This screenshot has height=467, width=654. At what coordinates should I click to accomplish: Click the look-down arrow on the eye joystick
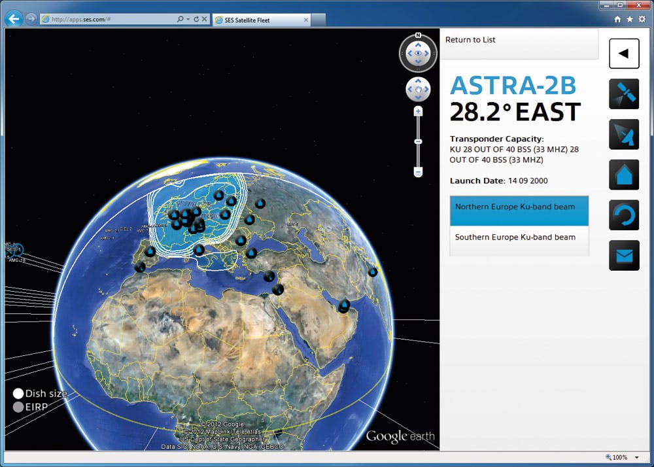click(418, 62)
